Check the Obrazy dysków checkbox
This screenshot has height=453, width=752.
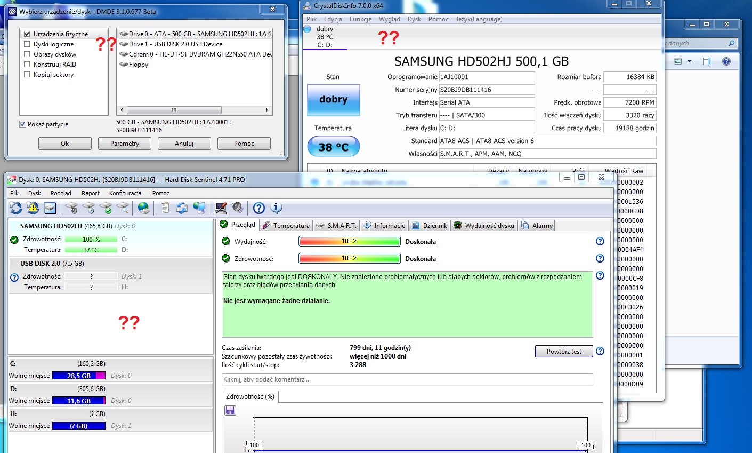click(x=27, y=54)
